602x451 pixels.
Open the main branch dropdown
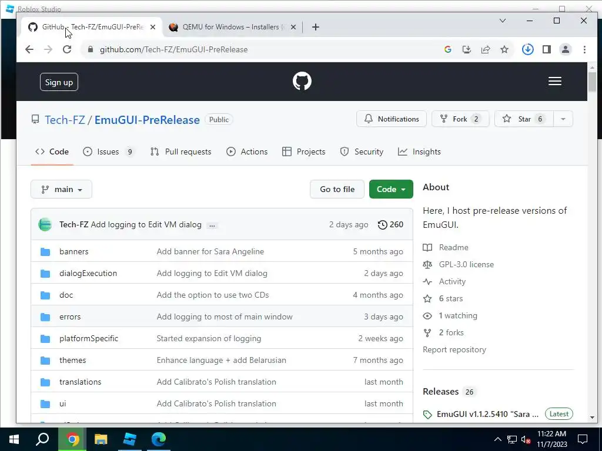click(x=61, y=190)
